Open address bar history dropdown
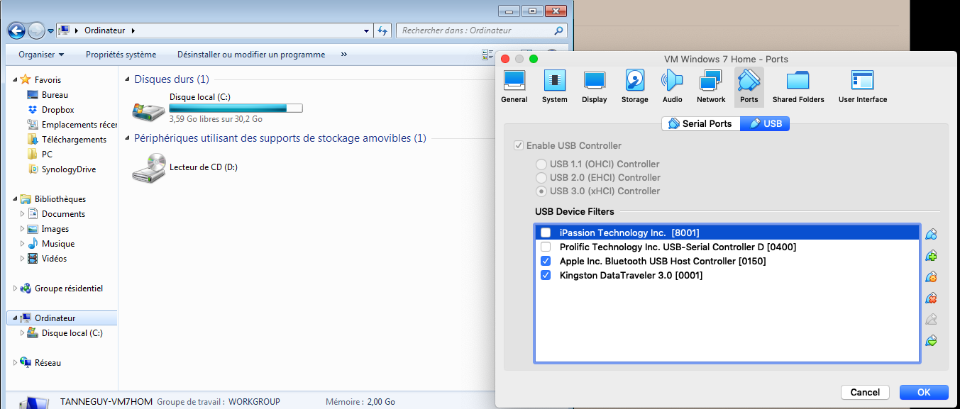 tap(366, 30)
